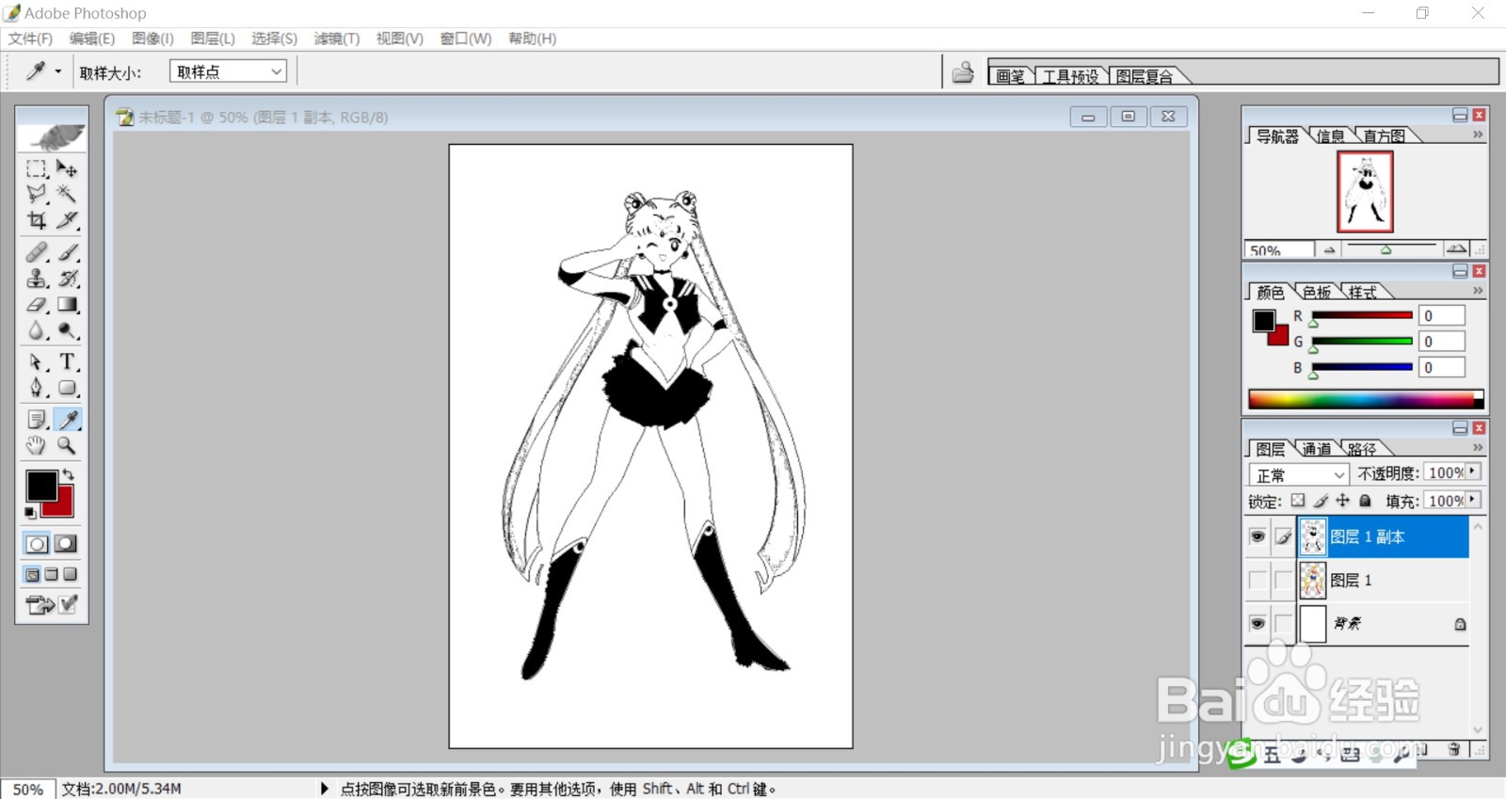Switch to the 通道 tab

pos(1317,449)
